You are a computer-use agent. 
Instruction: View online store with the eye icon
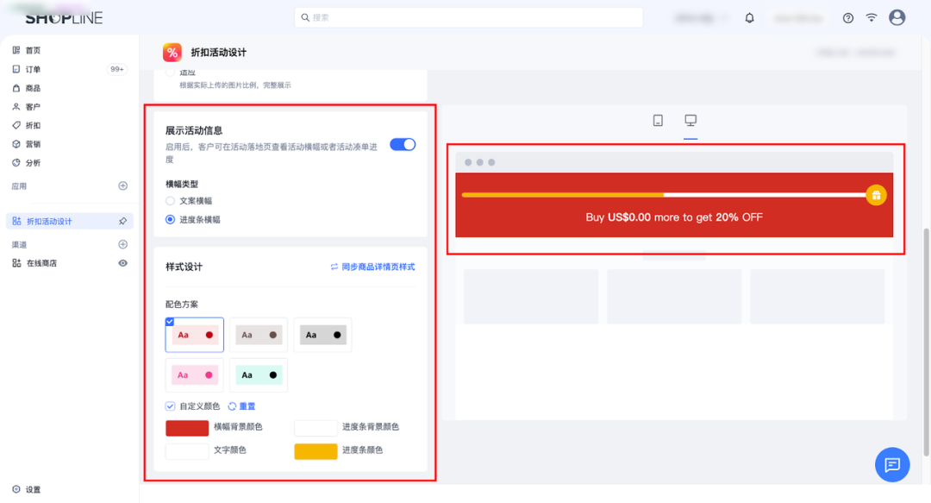(x=123, y=263)
